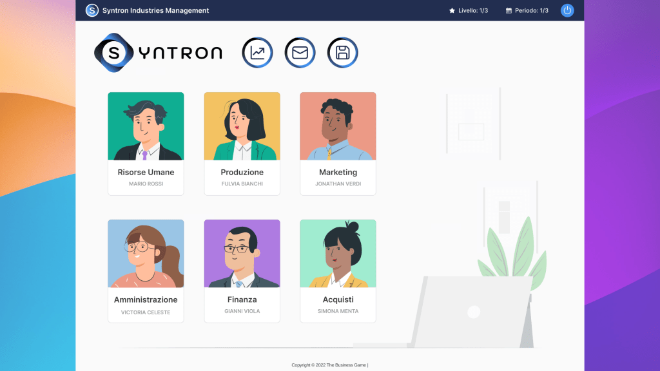660x371 pixels.
Task: Select the Marketing department label
Action: (x=338, y=172)
